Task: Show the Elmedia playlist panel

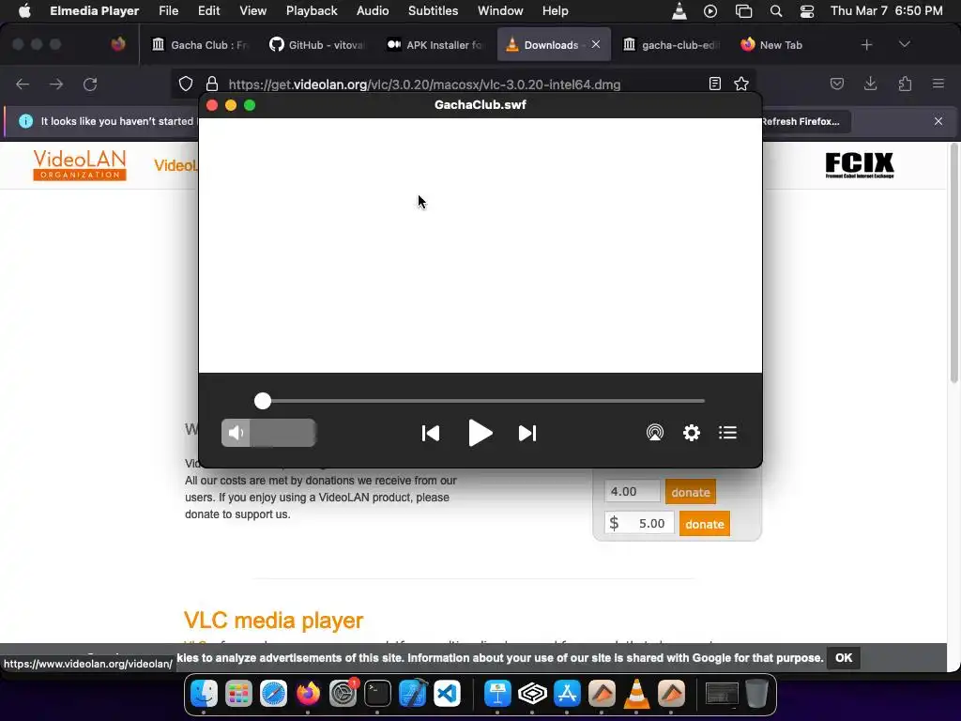Action: [727, 433]
